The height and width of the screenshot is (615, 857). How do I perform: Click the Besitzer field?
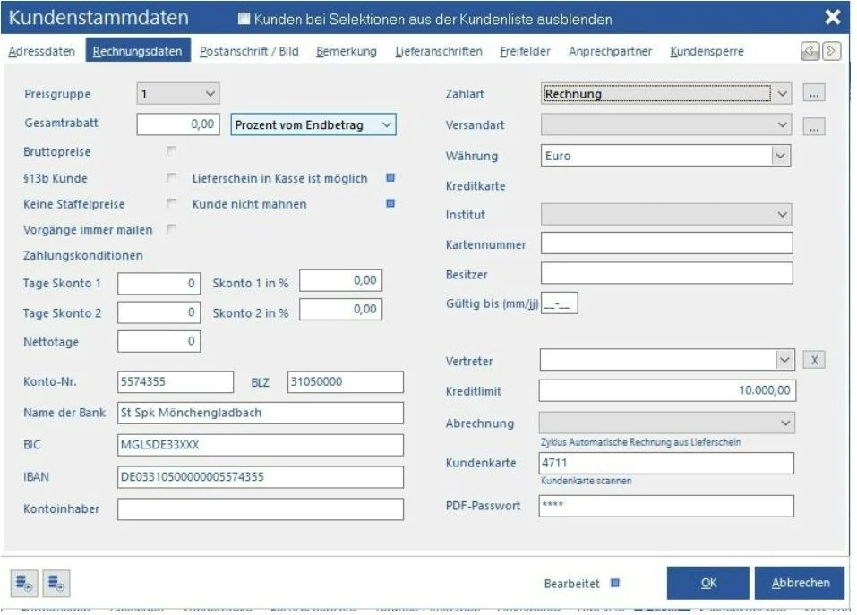[667, 273]
